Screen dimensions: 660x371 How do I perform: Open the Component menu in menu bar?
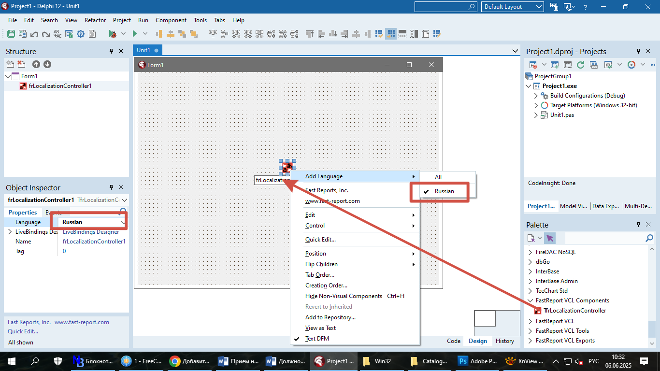tap(171, 20)
